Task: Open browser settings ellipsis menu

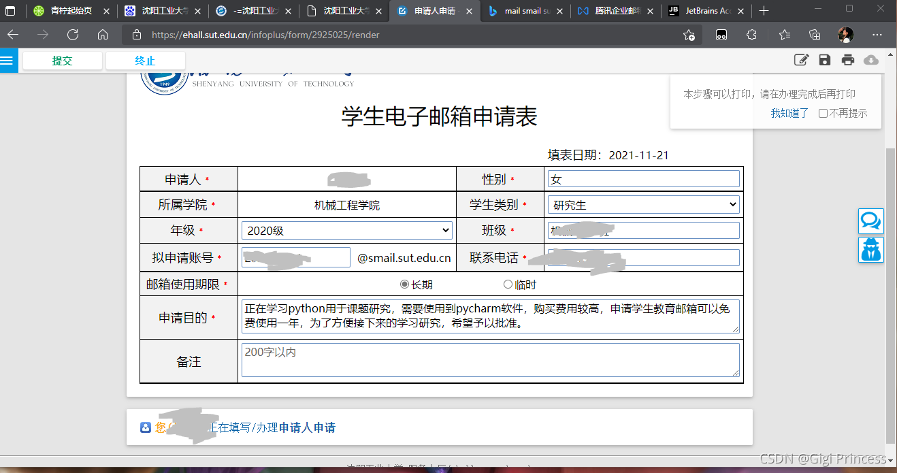Action: [877, 35]
